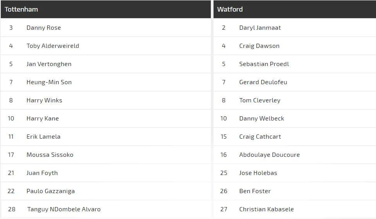Select Heung-Min Son in lineup

click(x=49, y=82)
